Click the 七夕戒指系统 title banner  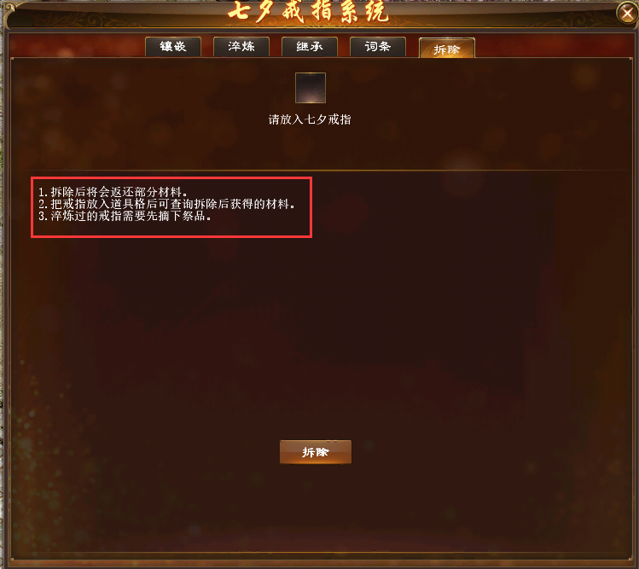click(x=308, y=11)
